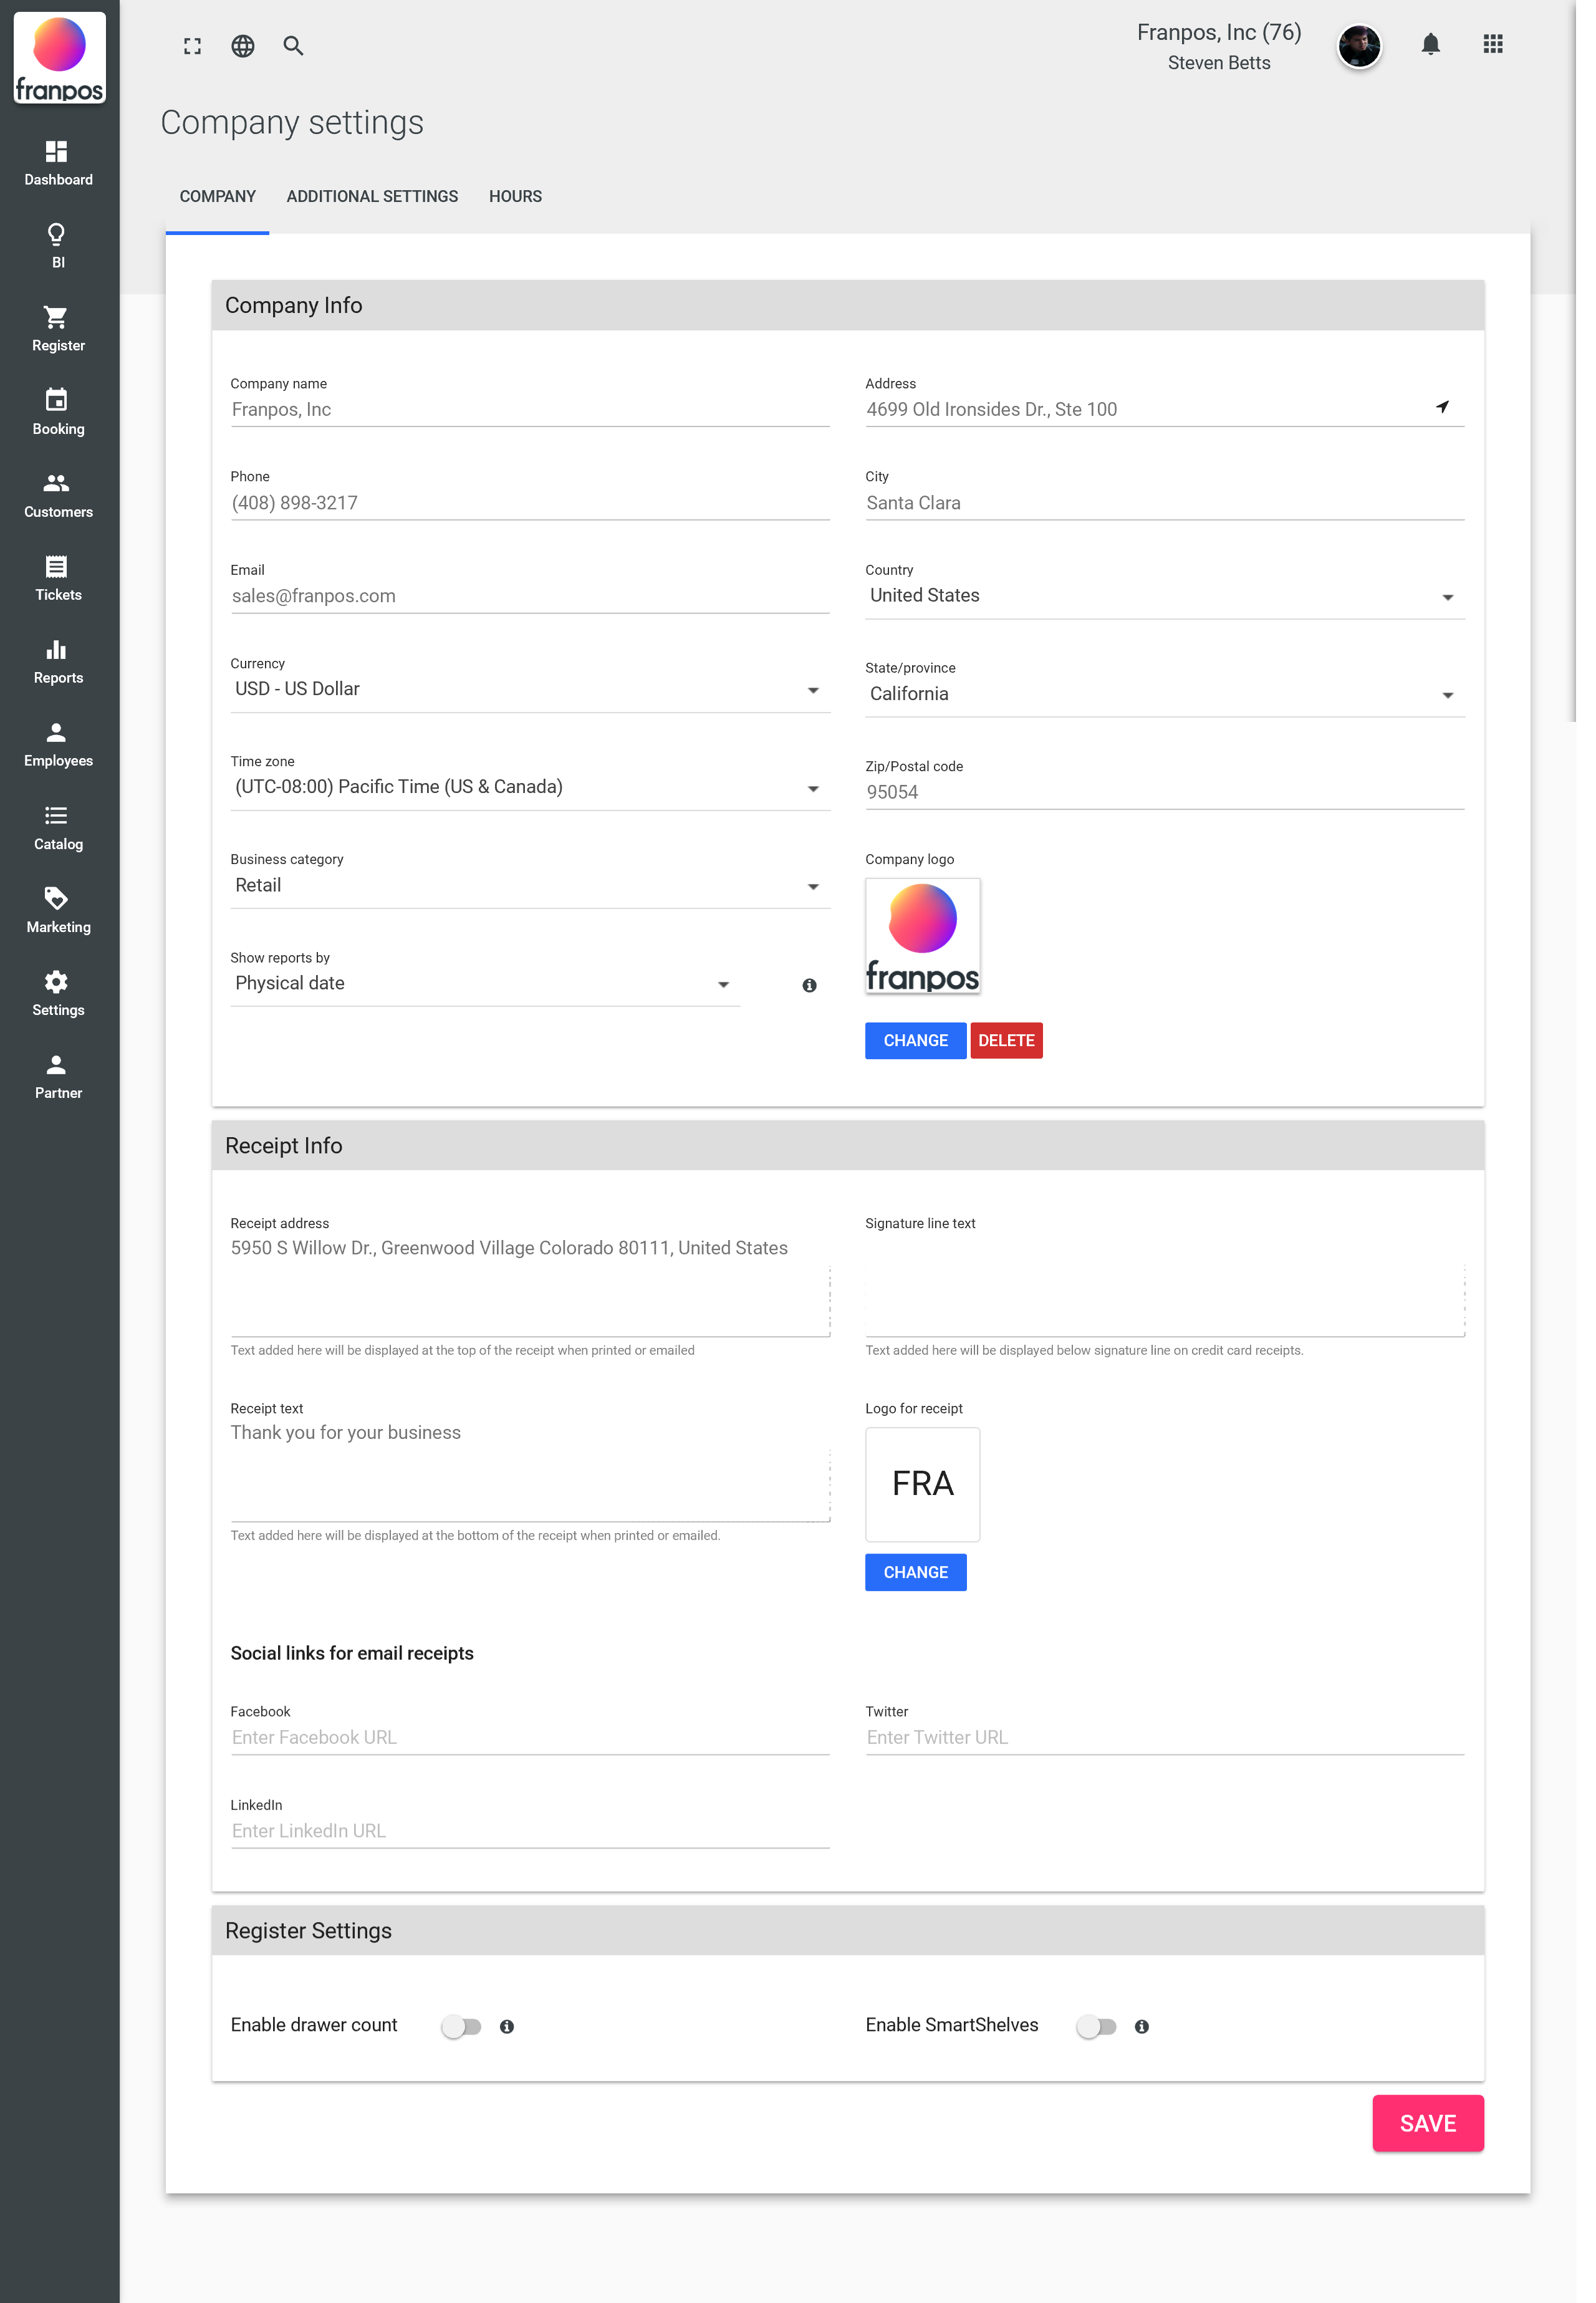The height and width of the screenshot is (2303, 1596).
Task: Click the search magnifier icon
Action: coord(293,46)
